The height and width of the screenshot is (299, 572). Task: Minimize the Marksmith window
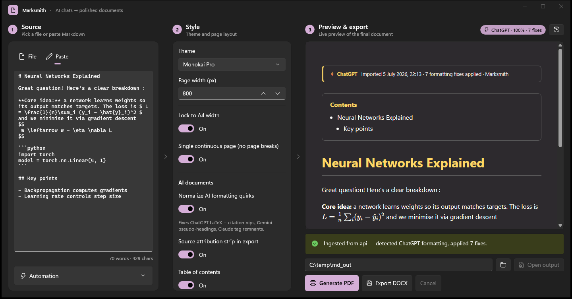[x=525, y=6]
